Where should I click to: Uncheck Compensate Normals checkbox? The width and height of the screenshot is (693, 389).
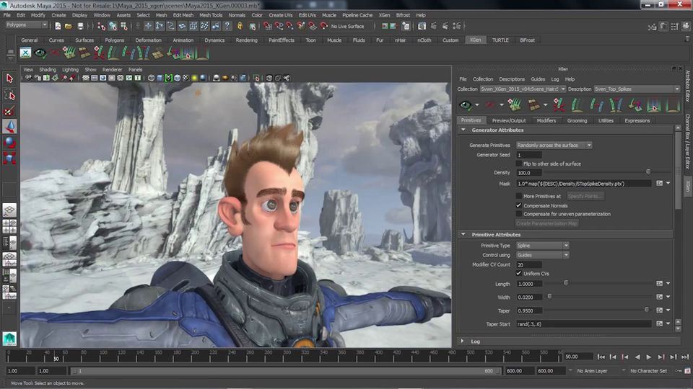point(519,205)
